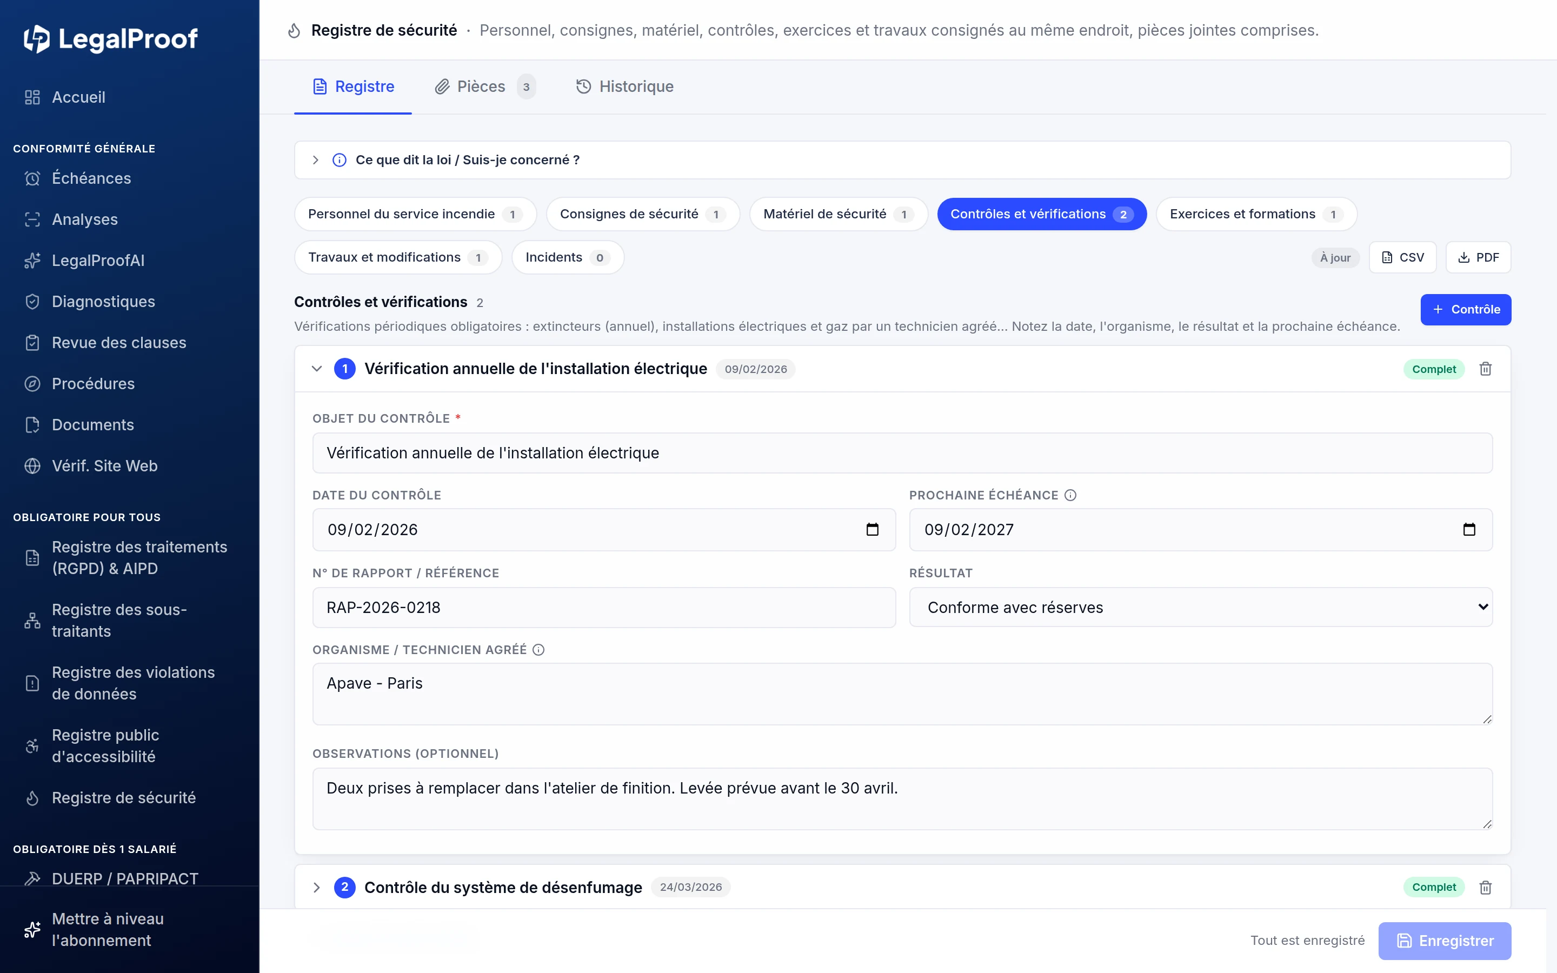Delete the désenfumage control with the trash icon
The width and height of the screenshot is (1557, 973).
(1485, 888)
